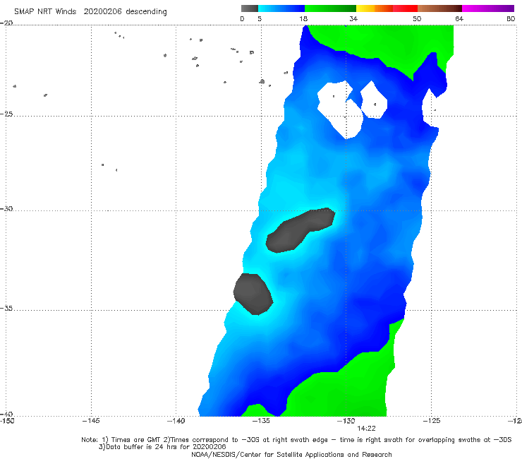
Task: Click the green 18-34 segment of the color bar
Action: 330,8
